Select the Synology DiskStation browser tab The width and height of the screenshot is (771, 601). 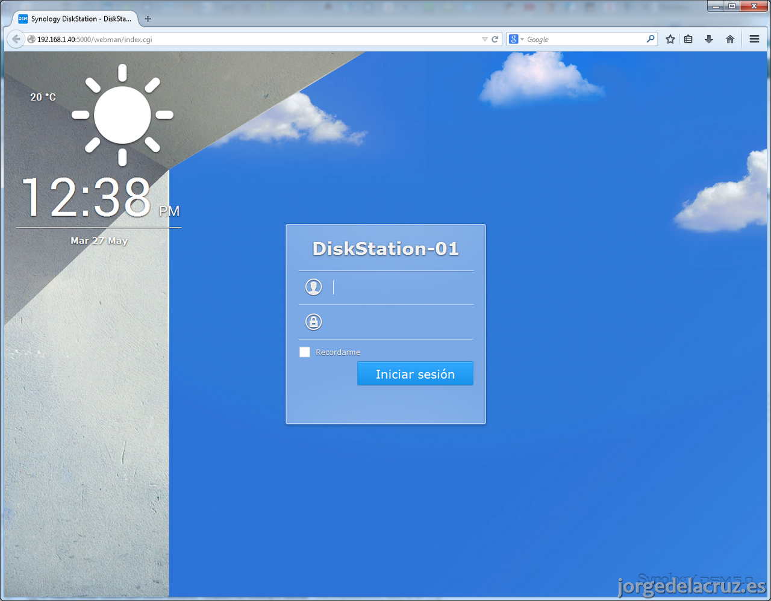(x=75, y=19)
